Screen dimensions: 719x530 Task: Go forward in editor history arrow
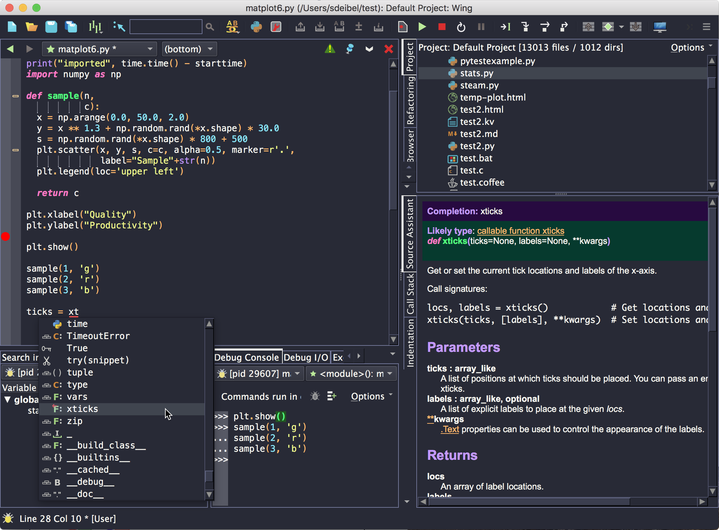tap(30, 49)
